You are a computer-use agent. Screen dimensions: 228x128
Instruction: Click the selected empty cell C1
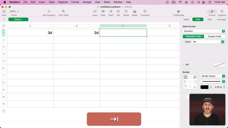[x=123, y=33]
